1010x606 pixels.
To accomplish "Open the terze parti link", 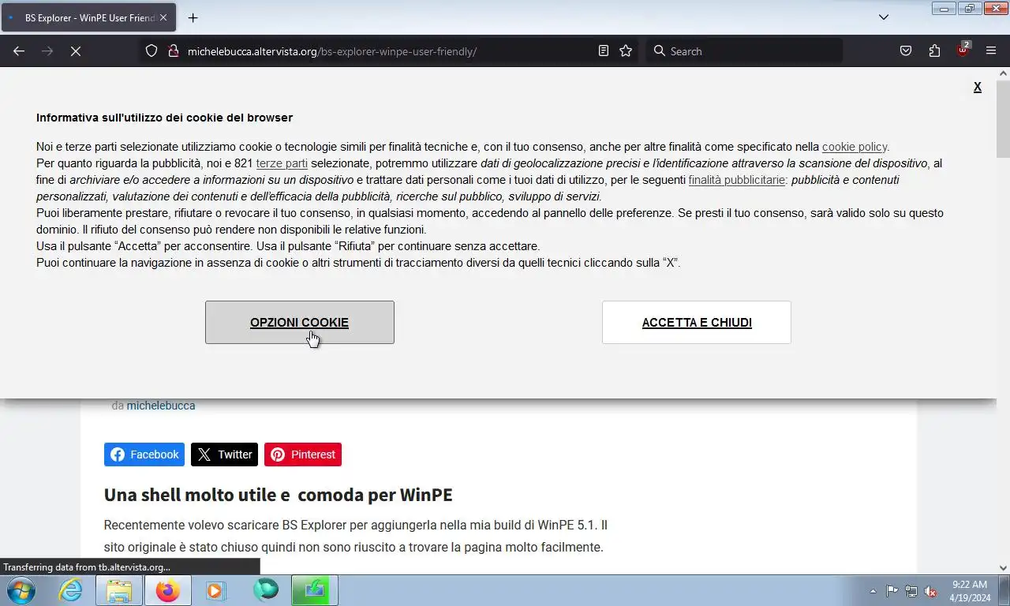I will click(282, 163).
